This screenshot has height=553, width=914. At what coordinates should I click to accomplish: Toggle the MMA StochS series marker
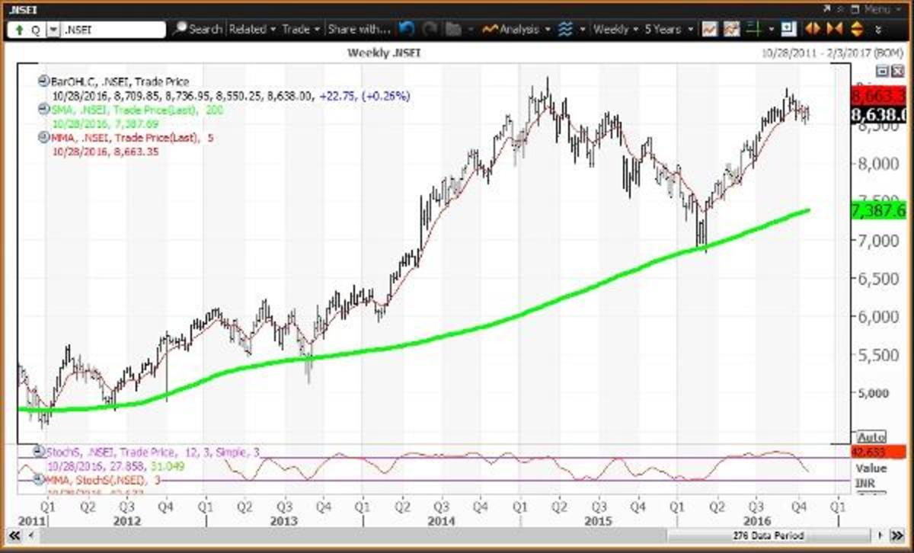(40, 480)
